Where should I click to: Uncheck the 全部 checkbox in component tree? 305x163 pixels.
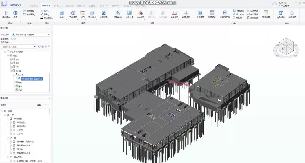pos(6,111)
